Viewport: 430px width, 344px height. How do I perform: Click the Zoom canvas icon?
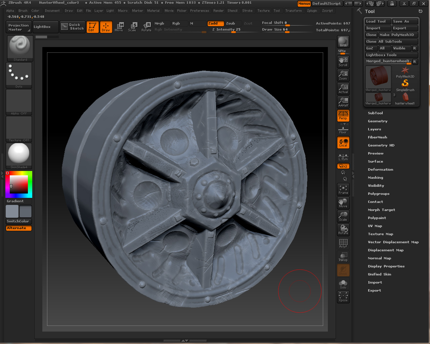(343, 75)
